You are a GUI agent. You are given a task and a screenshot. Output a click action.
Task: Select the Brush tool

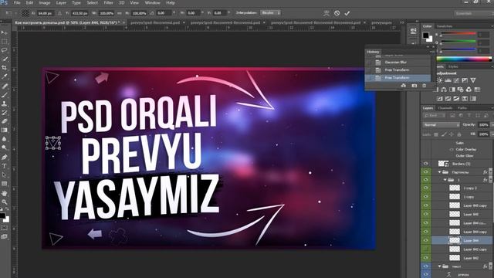tap(5, 94)
